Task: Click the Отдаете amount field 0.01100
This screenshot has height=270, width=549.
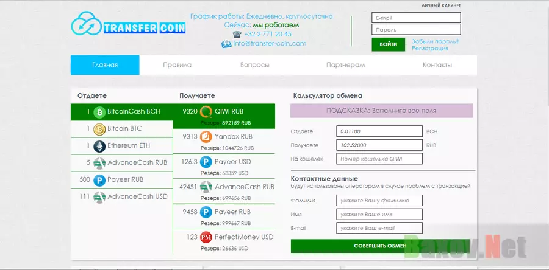Action: pyautogui.click(x=379, y=131)
